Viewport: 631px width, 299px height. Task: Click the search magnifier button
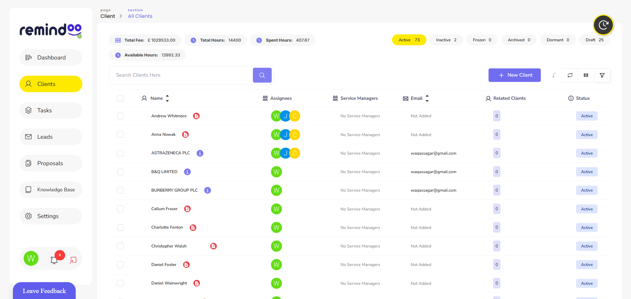tap(262, 75)
